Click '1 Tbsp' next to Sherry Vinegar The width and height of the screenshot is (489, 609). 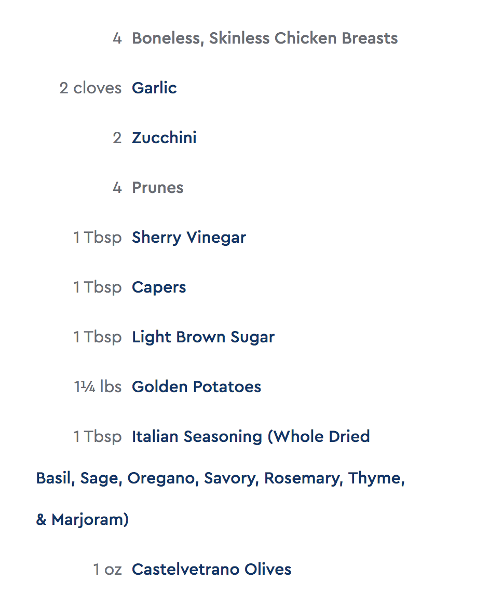(x=98, y=238)
